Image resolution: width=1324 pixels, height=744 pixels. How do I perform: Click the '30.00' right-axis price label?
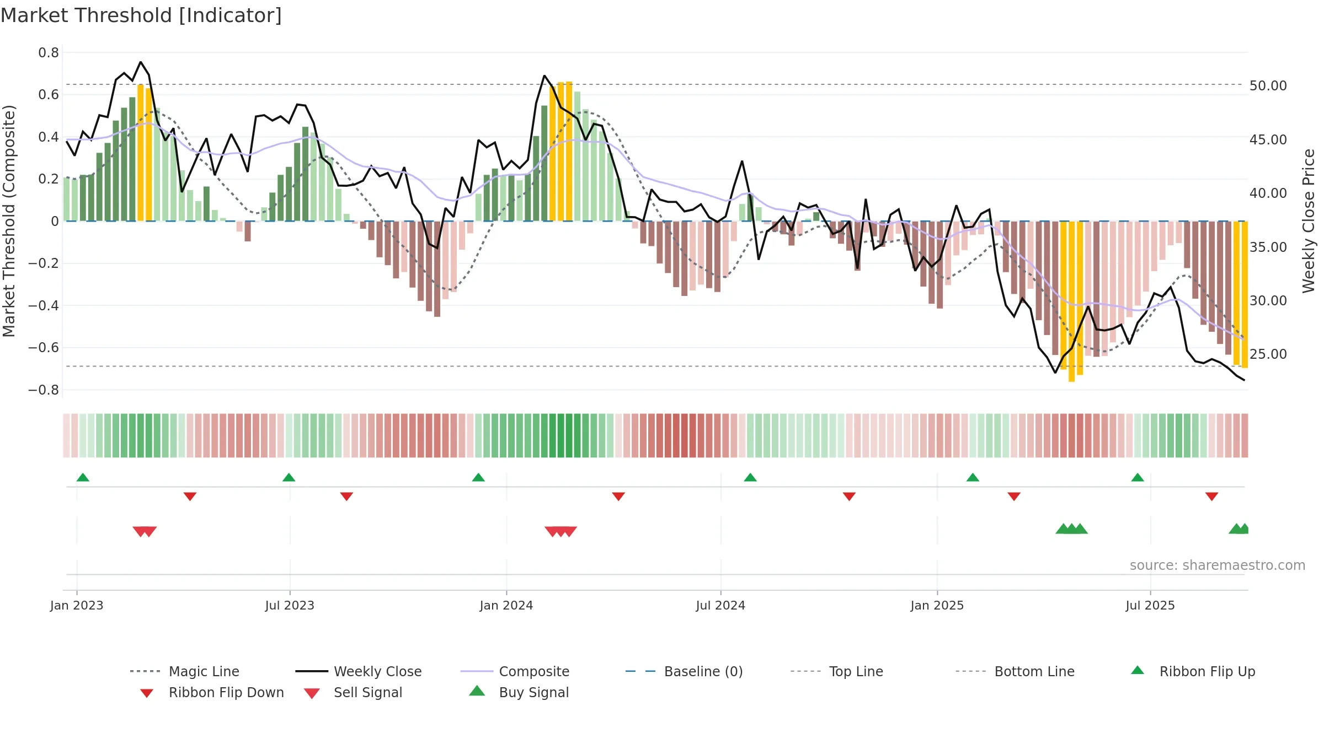tap(1268, 301)
